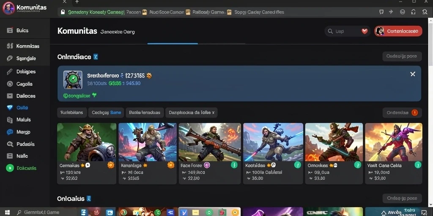Click the blue diamond Oulte icon
433x216 pixels.
10,108
